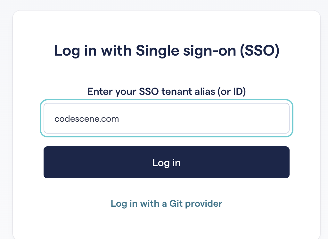Place cursor after 'codescene.com' in the input
This screenshot has height=239, width=328.
click(x=120, y=119)
